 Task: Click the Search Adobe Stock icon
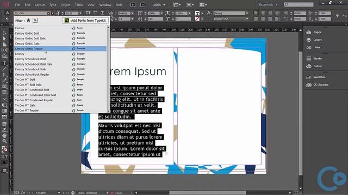(142, 5)
